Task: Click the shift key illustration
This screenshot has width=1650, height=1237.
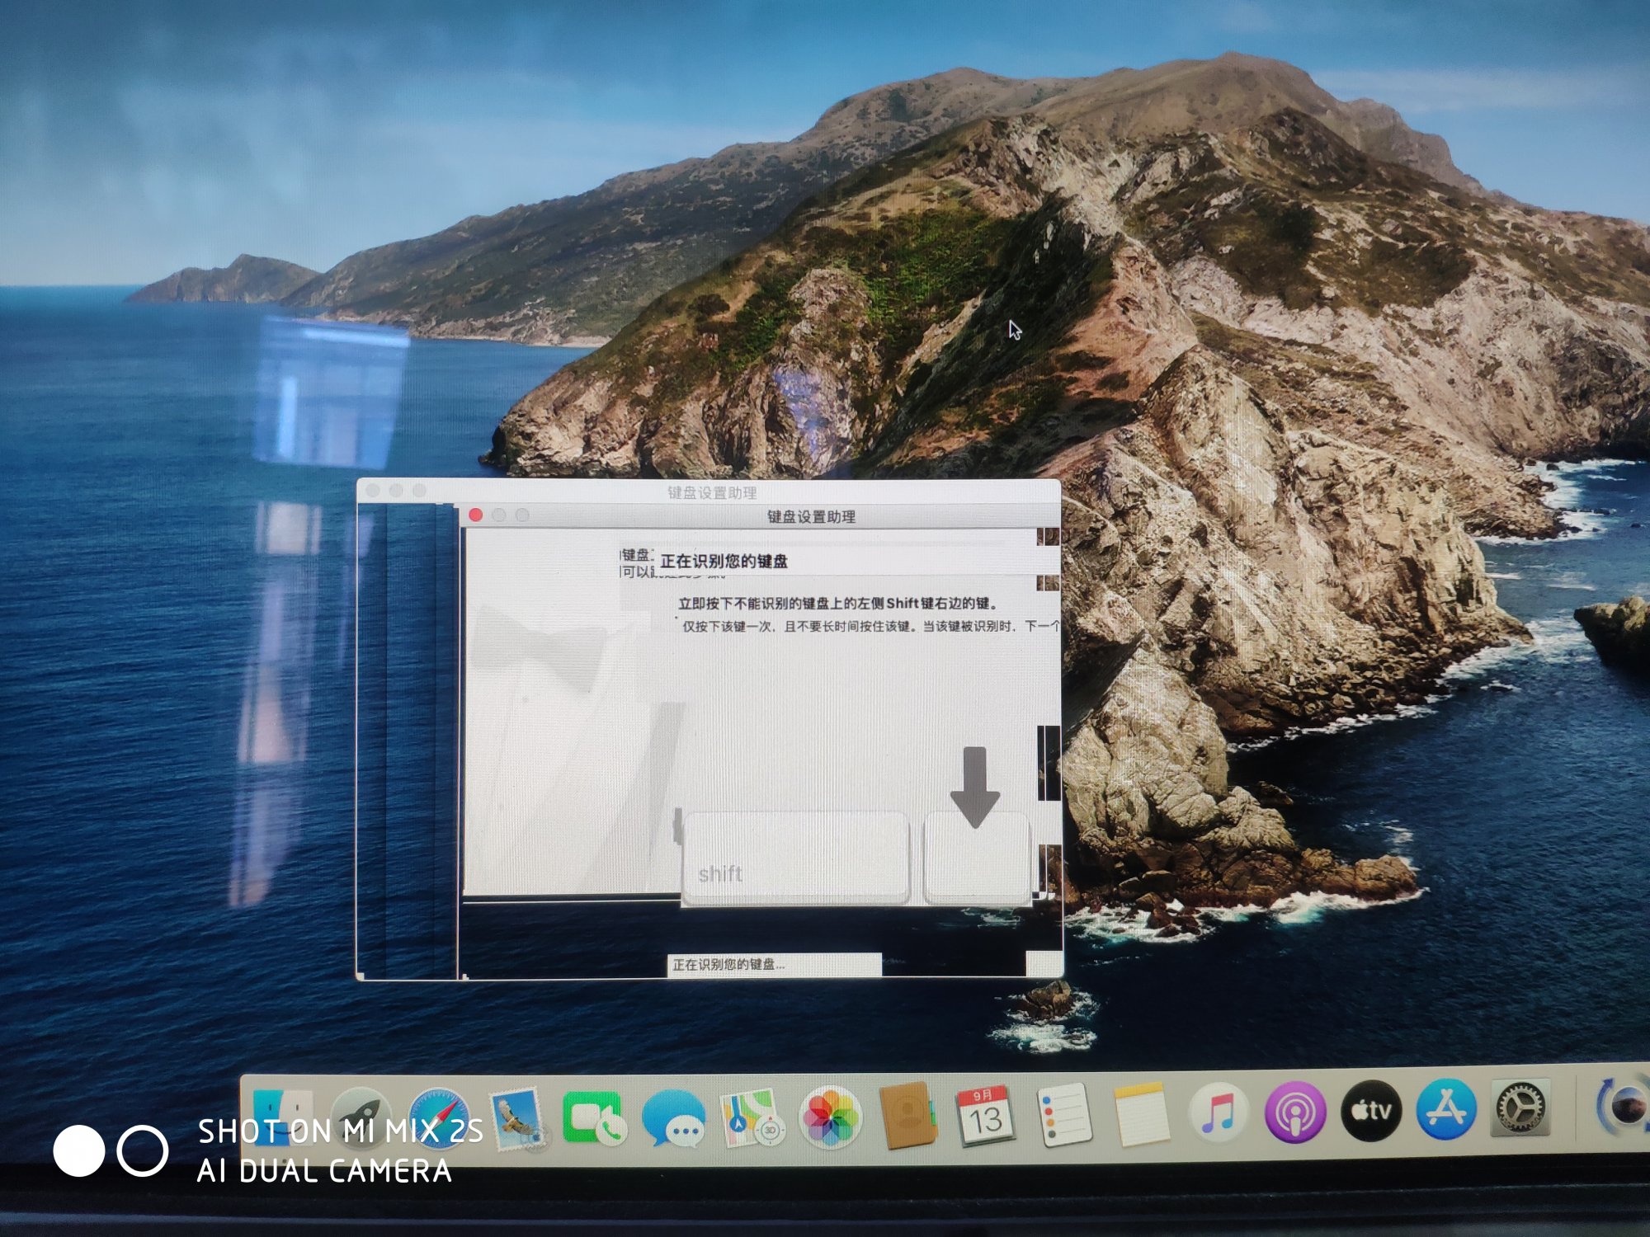Action: [795, 858]
